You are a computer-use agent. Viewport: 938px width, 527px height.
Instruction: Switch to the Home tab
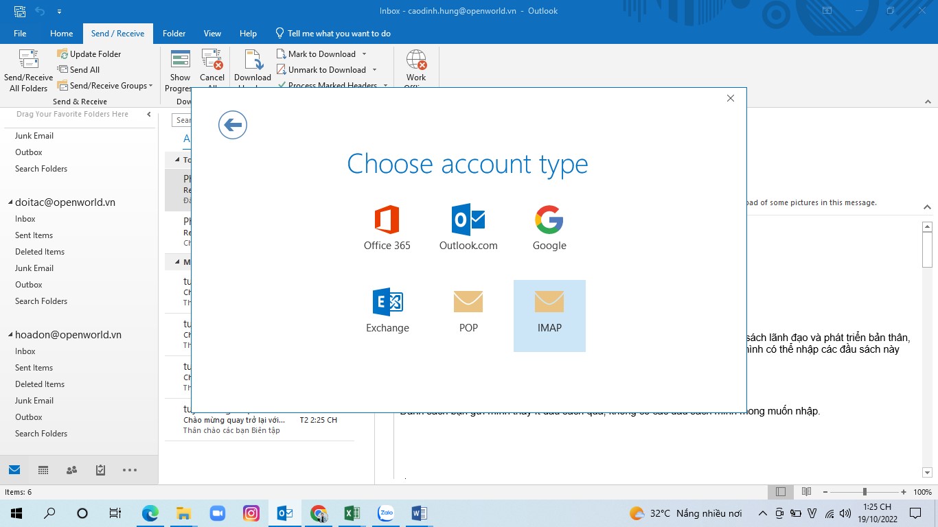tap(61, 33)
